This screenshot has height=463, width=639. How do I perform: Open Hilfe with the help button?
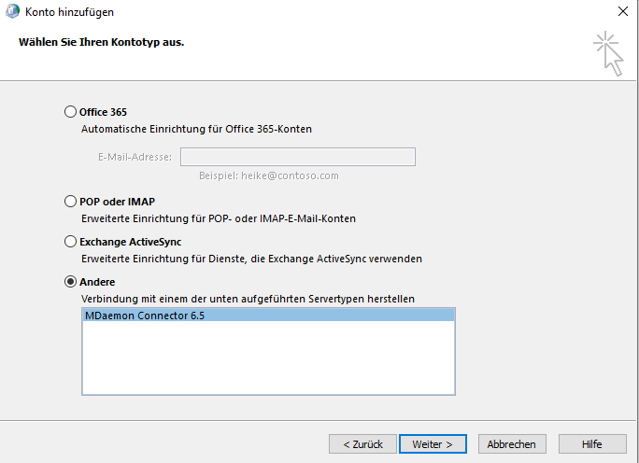[x=591, y=444]
